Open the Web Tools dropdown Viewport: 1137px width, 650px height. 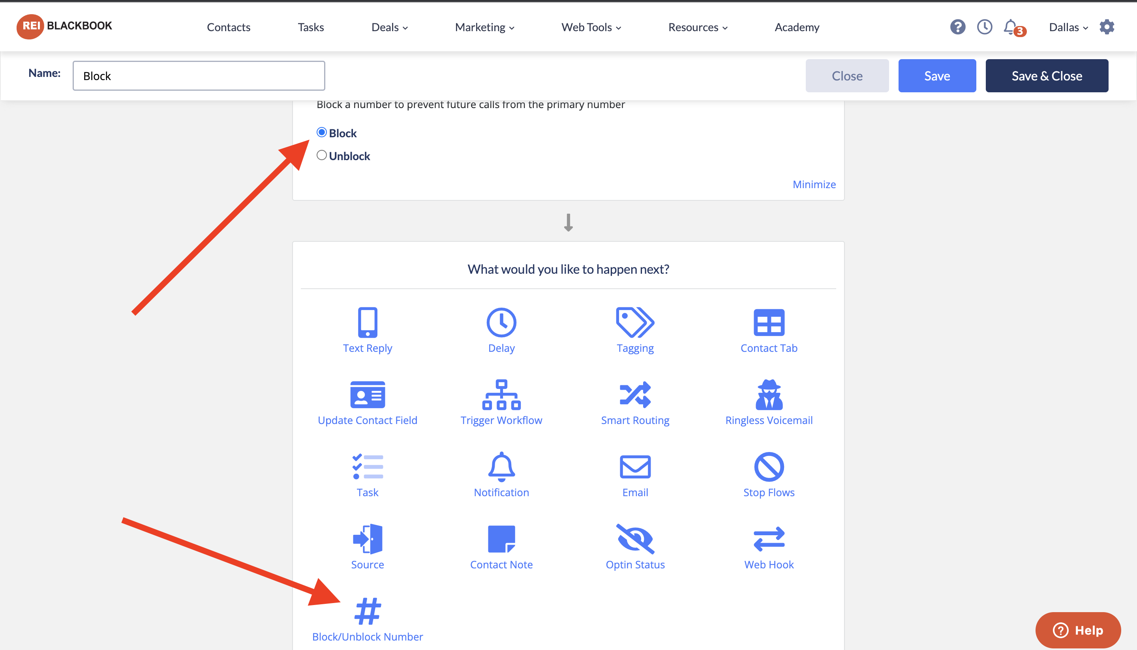[591, 27]
